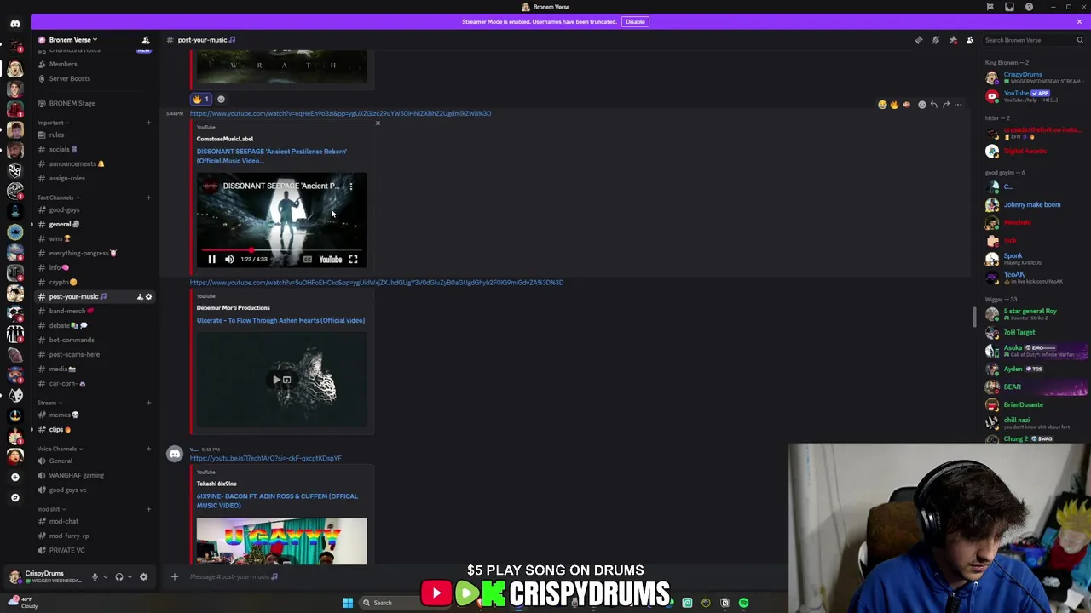Open Ulcerate To Flow Through Ashen Hearts link
Viewport: 1091px width, 613px height.
(280, 320)
